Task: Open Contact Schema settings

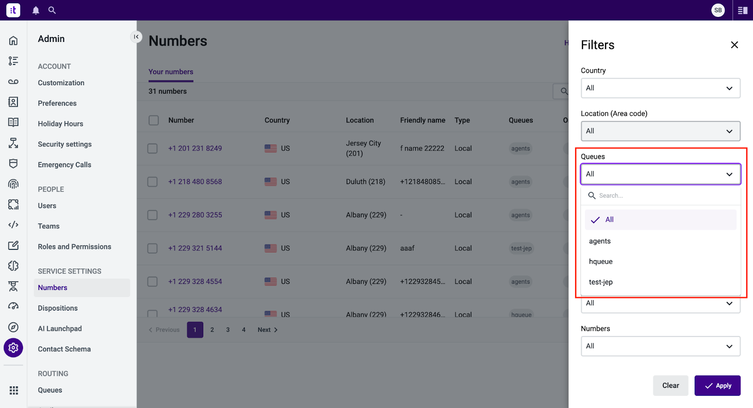Action: click(x=64, y=349)
